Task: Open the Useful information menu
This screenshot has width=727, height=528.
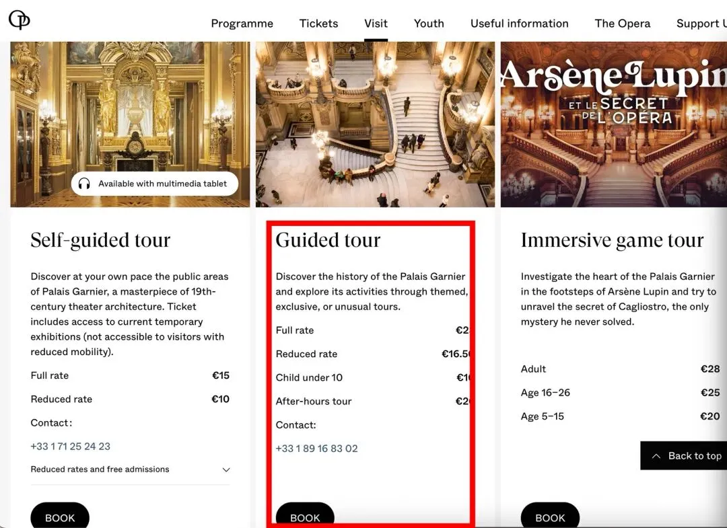Action: (519, 24)
